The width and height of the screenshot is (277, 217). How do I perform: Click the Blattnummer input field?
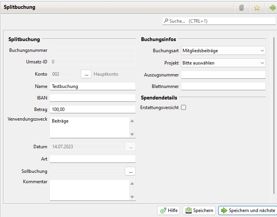coord(223,86)
